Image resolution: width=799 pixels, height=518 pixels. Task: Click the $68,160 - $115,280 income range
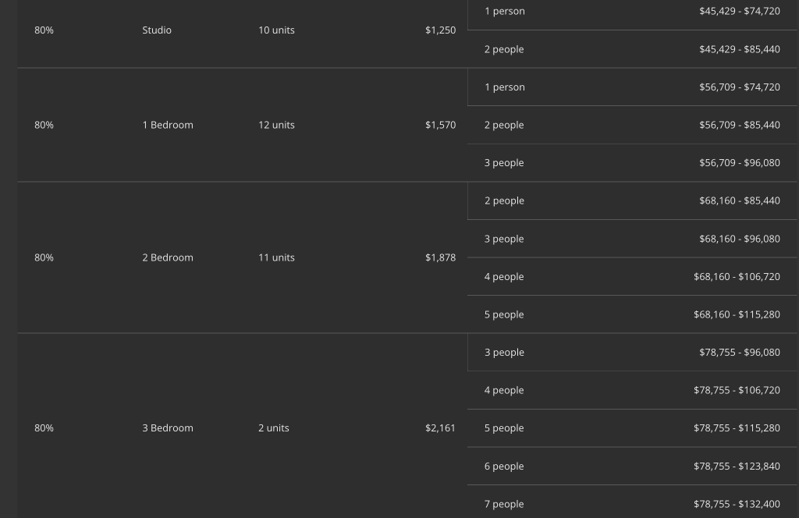click(737, 315)
